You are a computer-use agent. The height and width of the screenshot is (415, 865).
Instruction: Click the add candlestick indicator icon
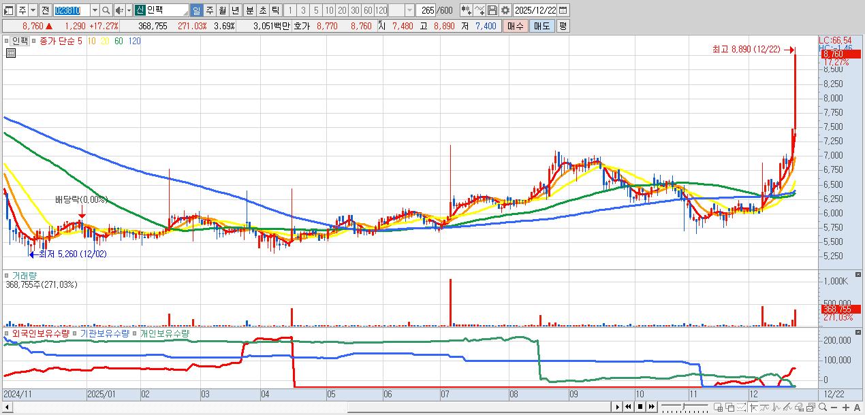coord(466,10)
